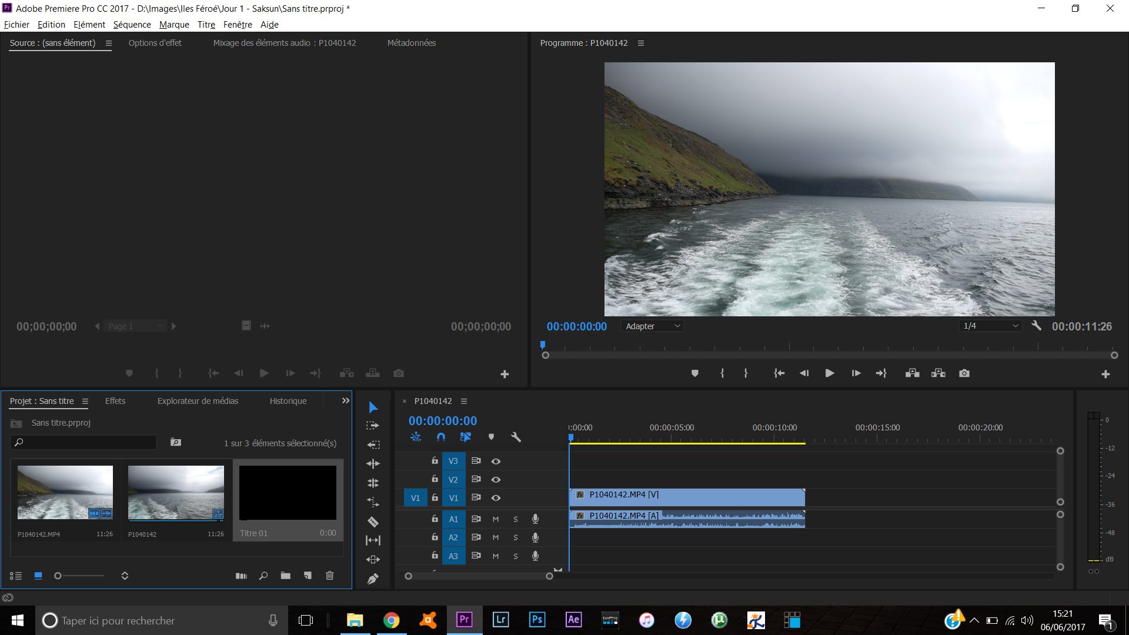Open the 1/4 playback resolution dropdown
The width and height of the screenshot is (1129, 635).
[x=991, y=326]
